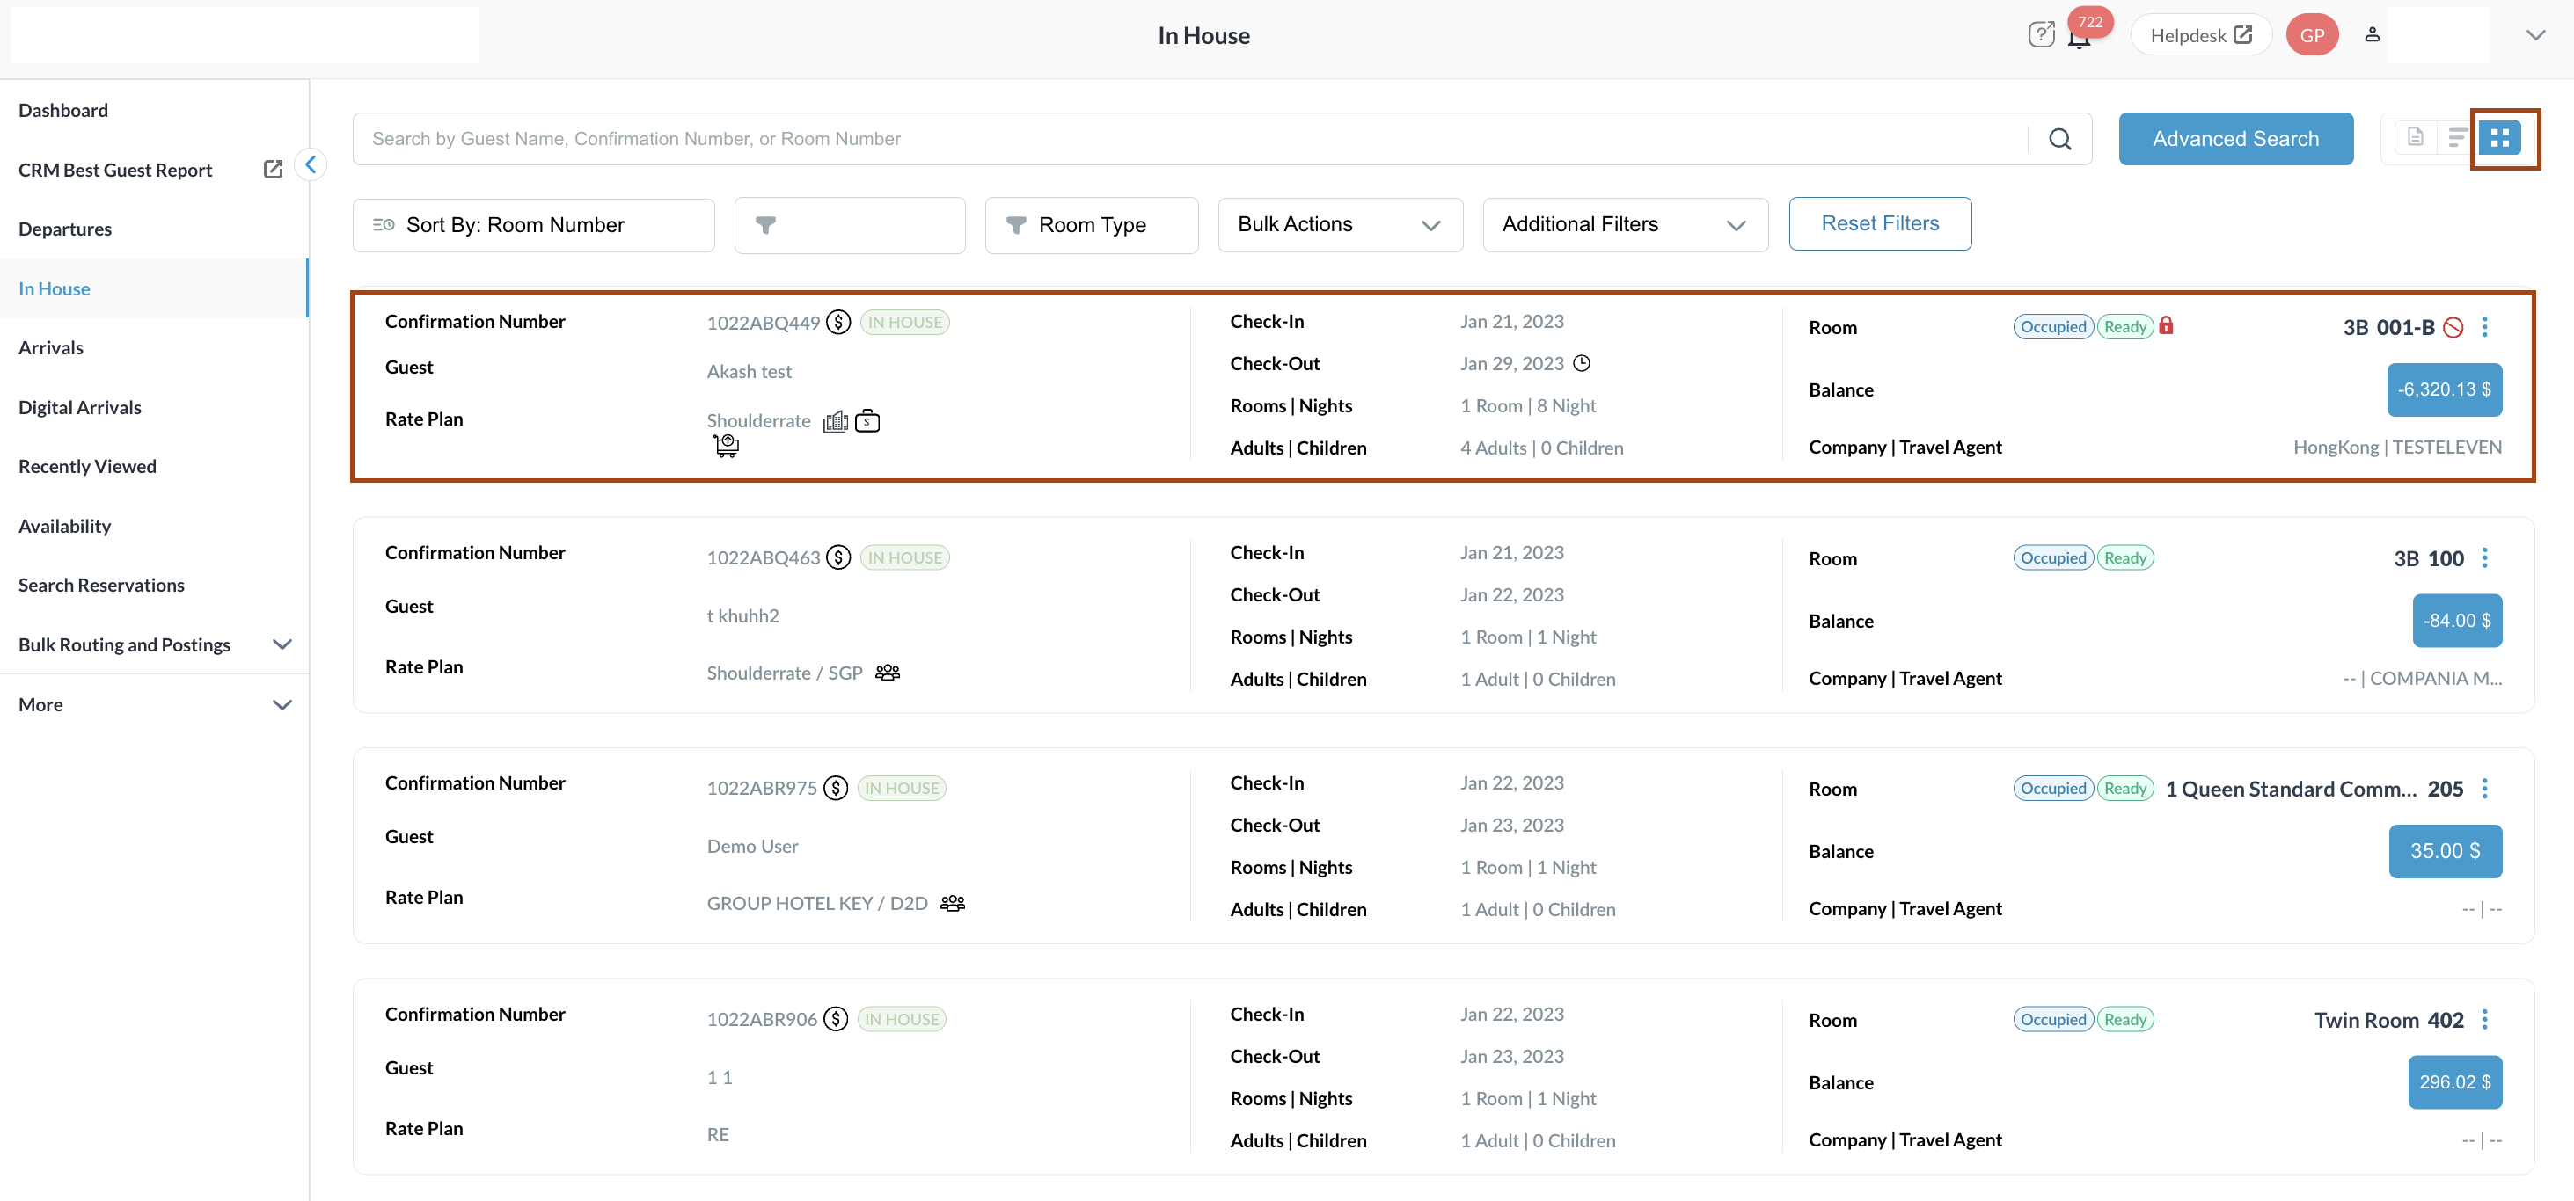Open three-dot menu for Twin Room 402
The width and height of the screenshot is (2574, 1201).
click(2484, 1019)
